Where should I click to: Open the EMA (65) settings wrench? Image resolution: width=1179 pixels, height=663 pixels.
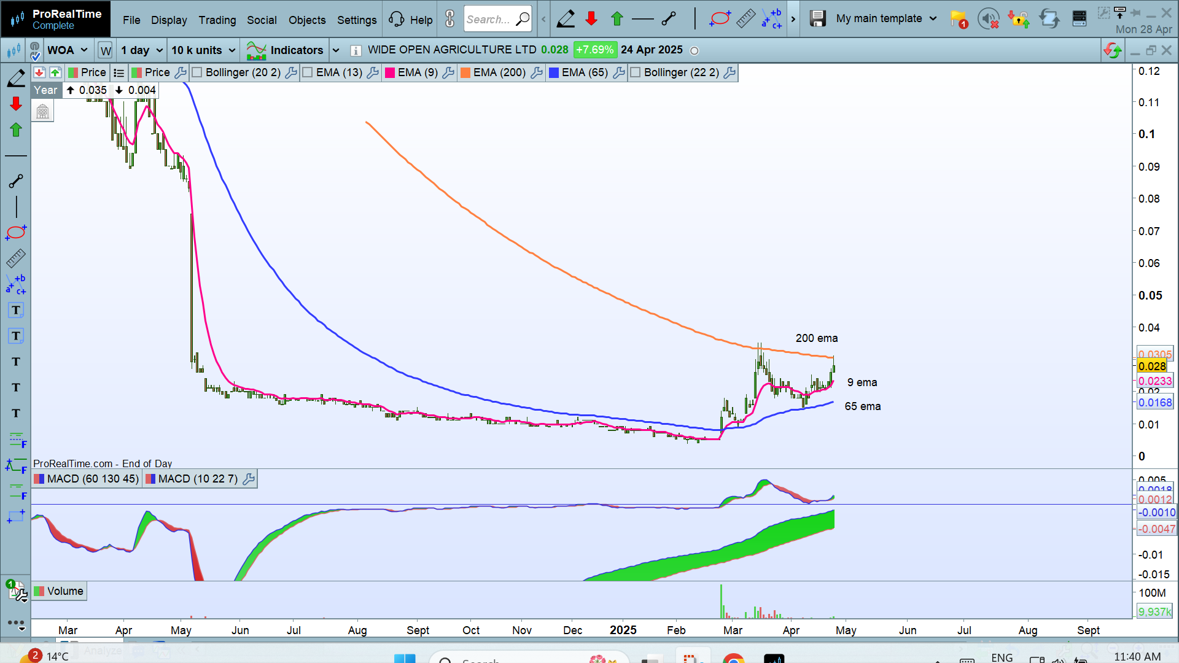618,72
